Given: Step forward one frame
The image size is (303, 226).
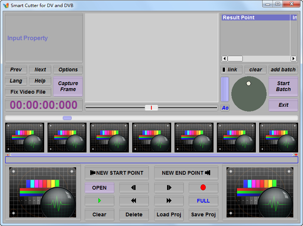Looking at the screenshot, I should [169, 188].
